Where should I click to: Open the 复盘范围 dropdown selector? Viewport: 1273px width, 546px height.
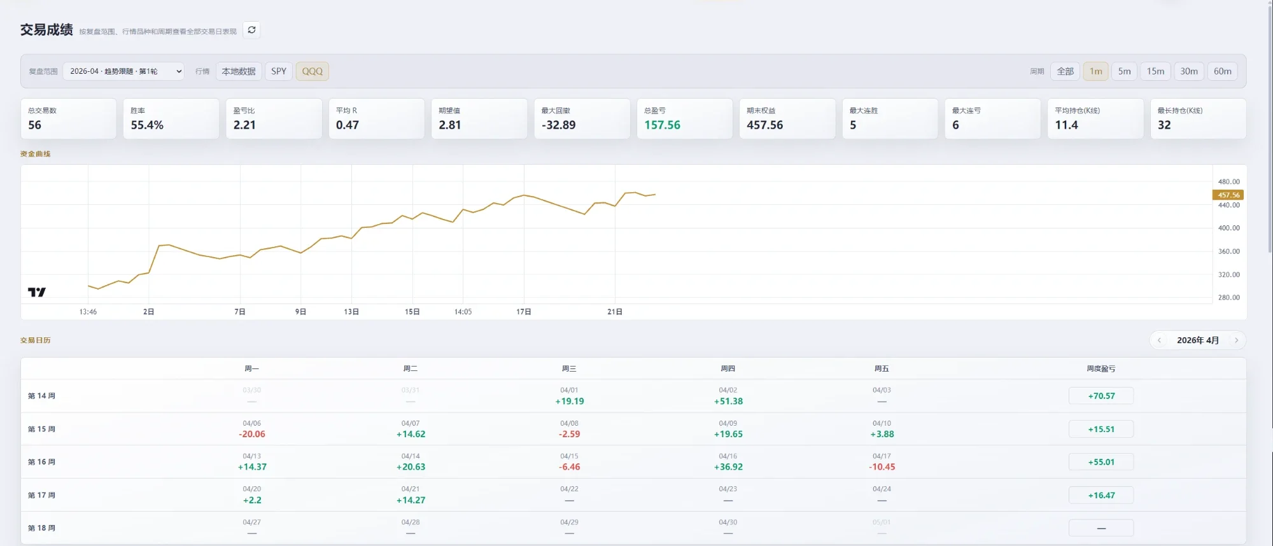123,71
